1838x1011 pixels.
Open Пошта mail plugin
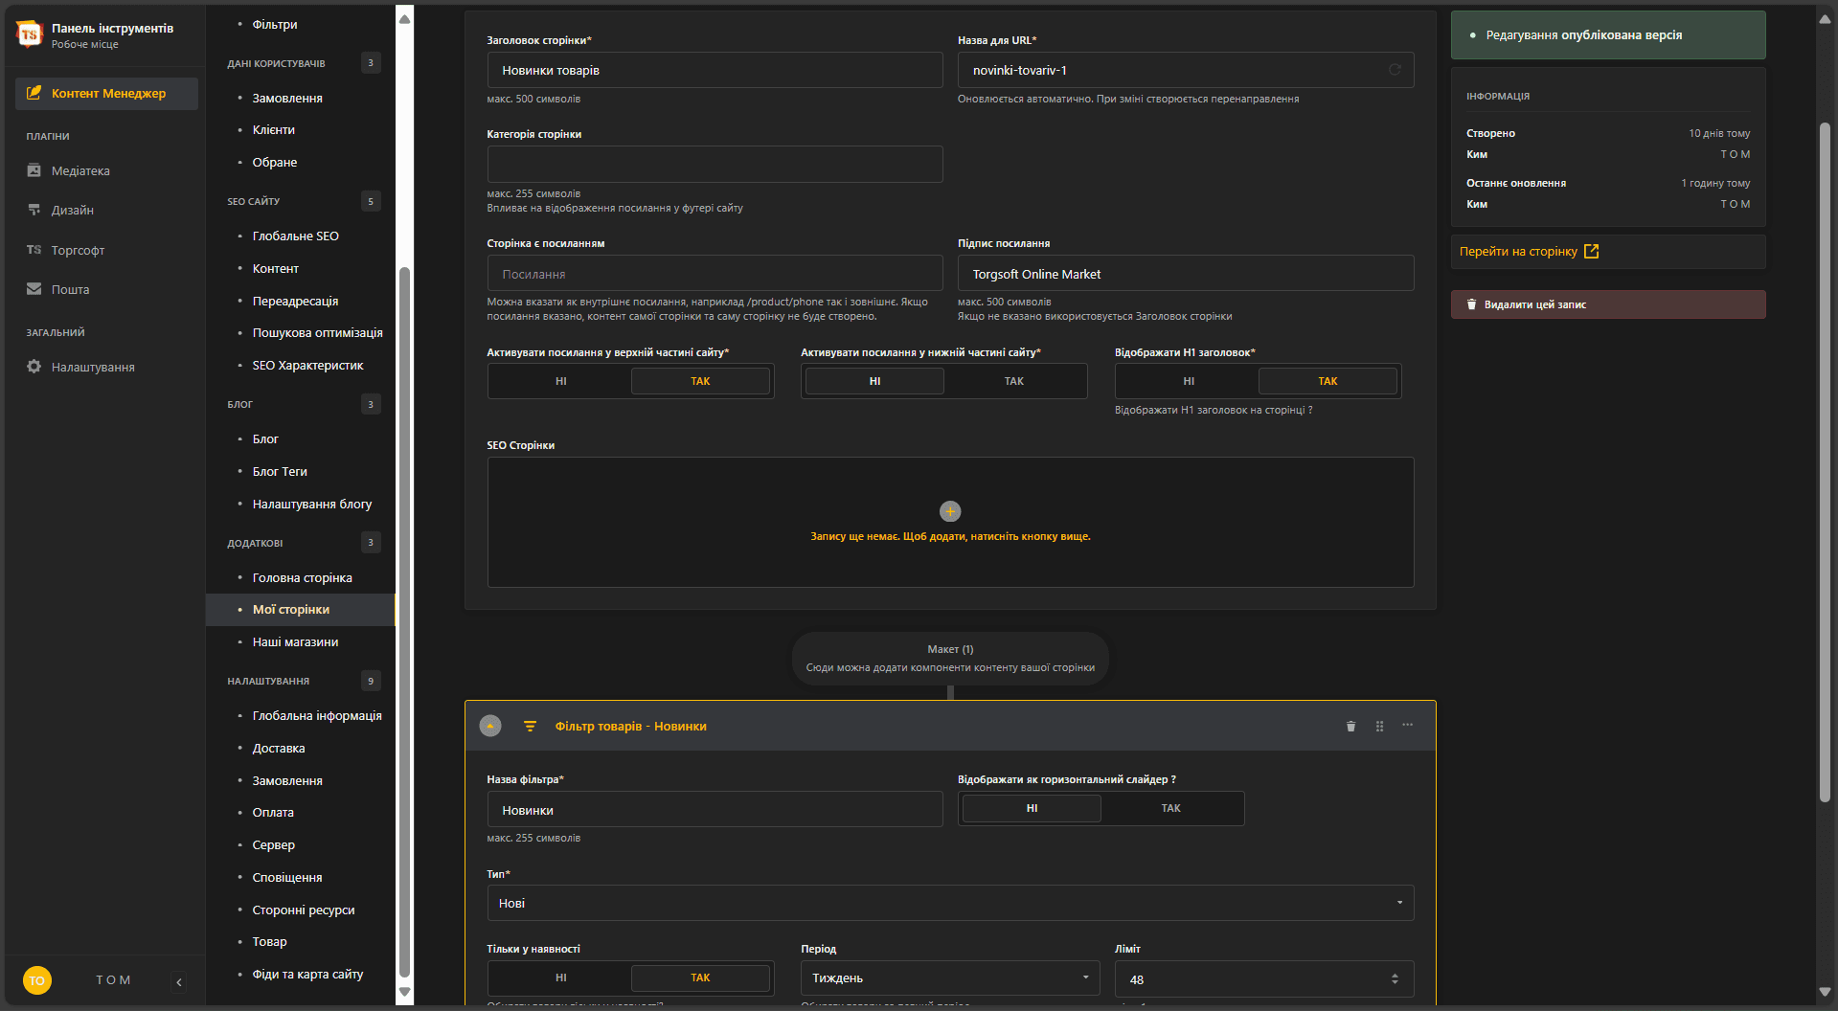pyautogui.click(x=70, y=289)
